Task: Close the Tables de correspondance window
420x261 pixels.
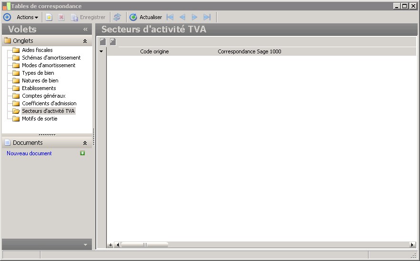Action: 413,6
